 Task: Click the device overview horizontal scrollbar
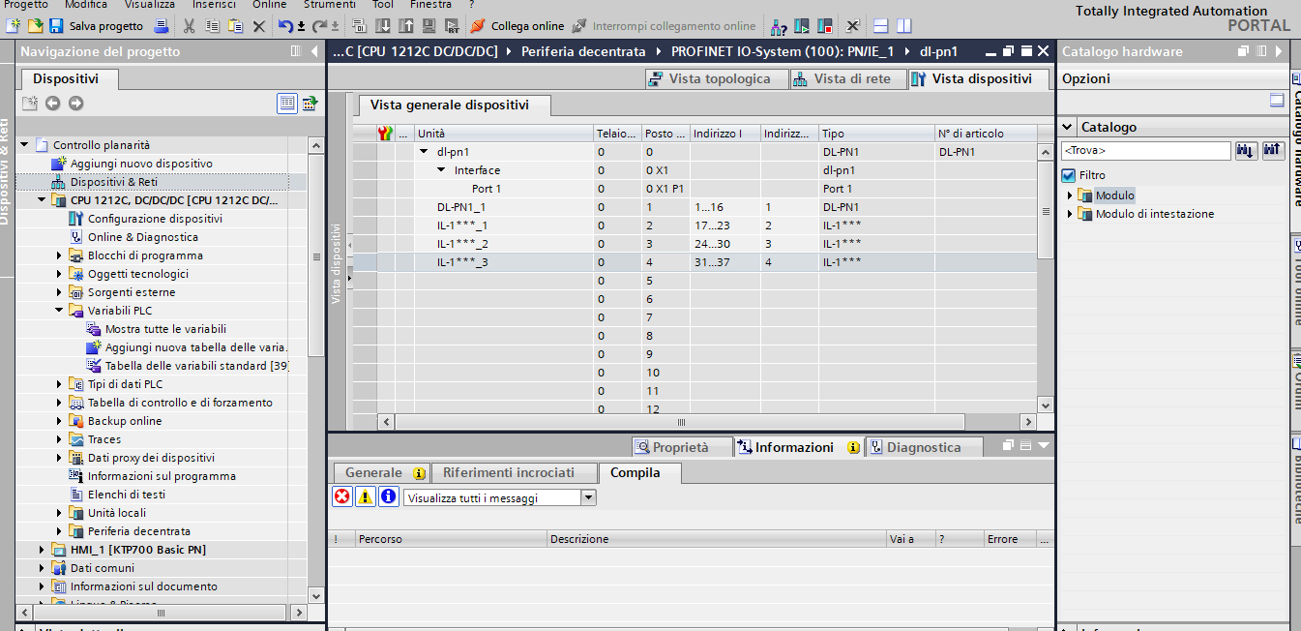point(680,422)
